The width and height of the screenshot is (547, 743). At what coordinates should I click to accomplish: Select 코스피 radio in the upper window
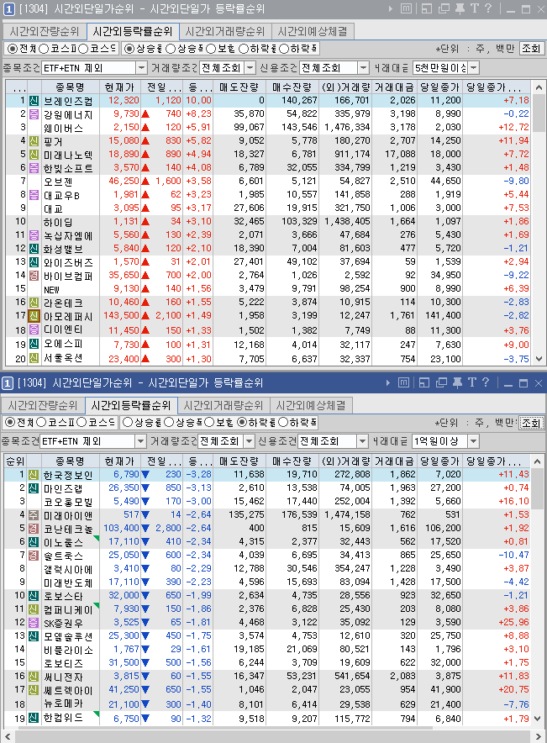click(44, 49)
